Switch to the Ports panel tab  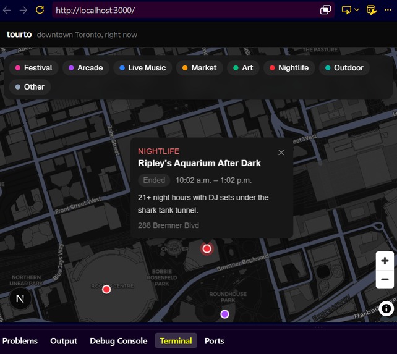(x=214, y=341)
